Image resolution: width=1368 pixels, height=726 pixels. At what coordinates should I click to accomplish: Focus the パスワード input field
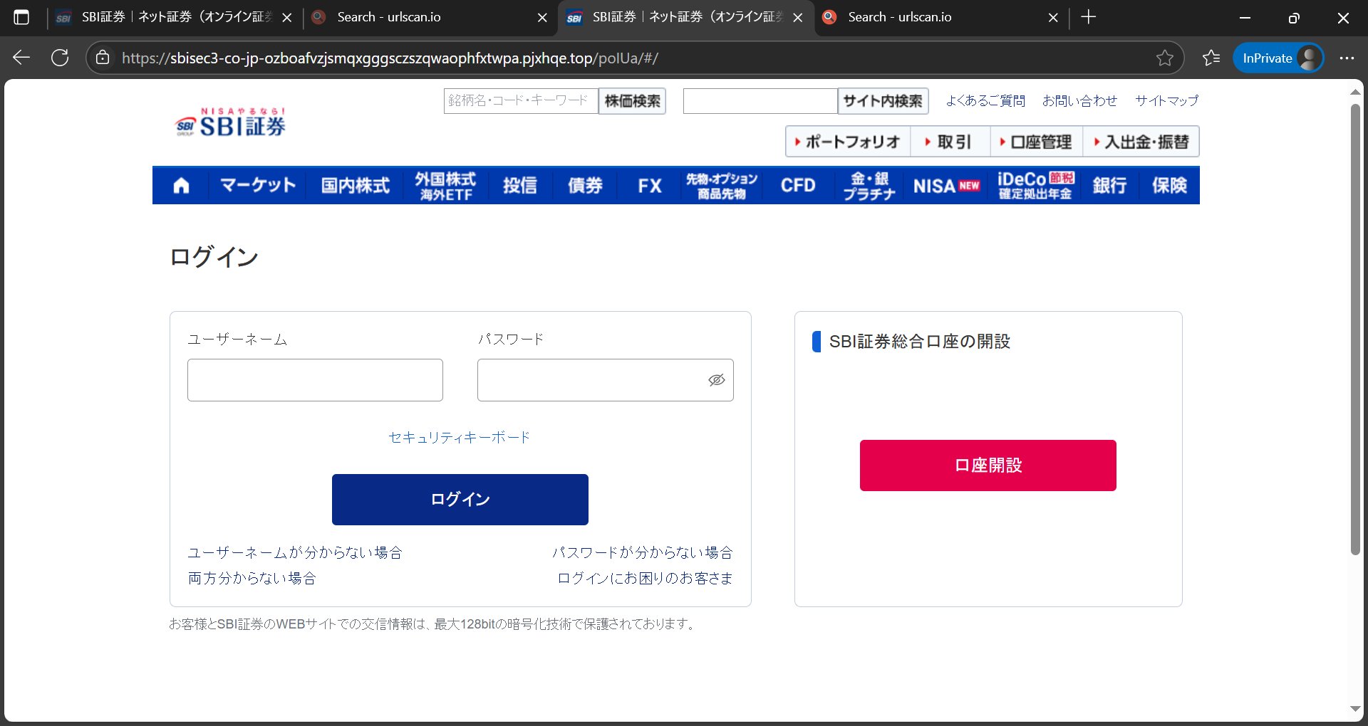[x=605, y=380]
